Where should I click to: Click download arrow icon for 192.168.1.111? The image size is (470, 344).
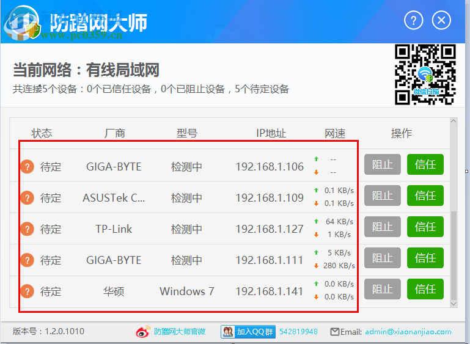pyautogui.click(x=316, y=266)
